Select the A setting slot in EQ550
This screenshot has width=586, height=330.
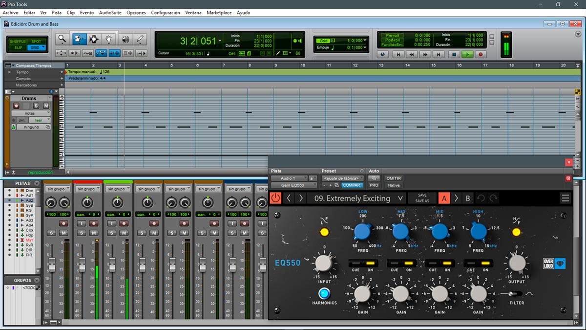click(x=444, y=198)
